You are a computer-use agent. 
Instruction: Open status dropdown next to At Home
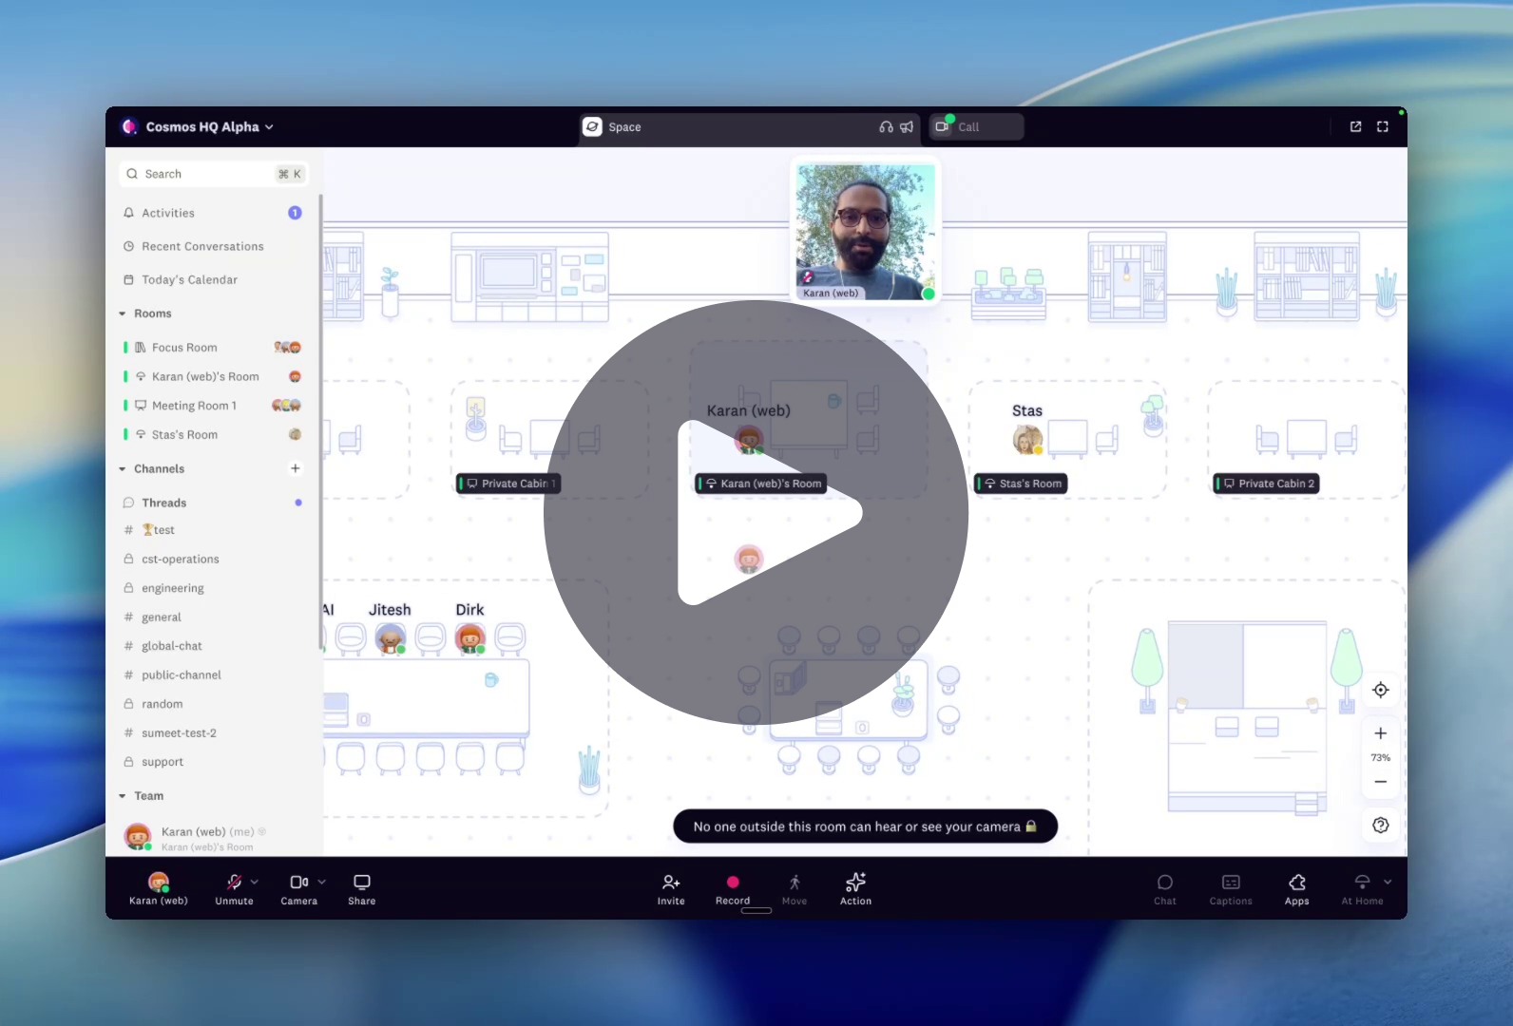coord(1388,882)
